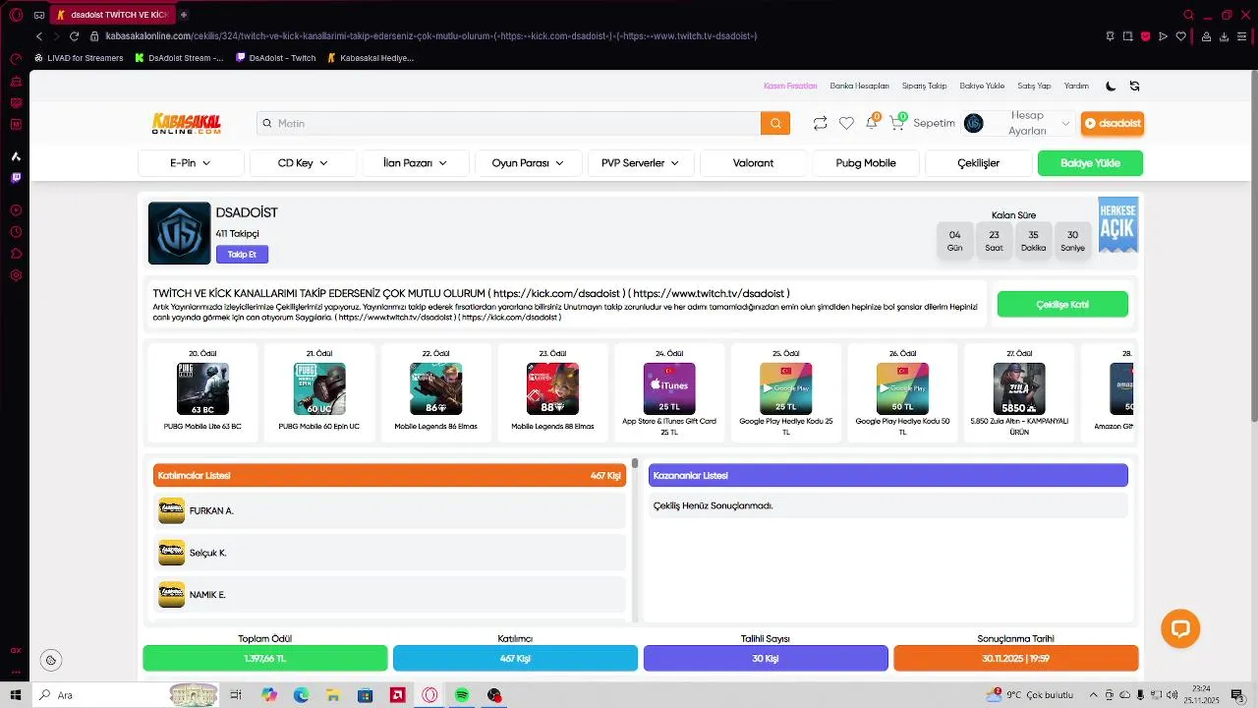This screenshot has width=1258, height=708.
Task: Open Windows Start menu
Action: click(16, 695)
